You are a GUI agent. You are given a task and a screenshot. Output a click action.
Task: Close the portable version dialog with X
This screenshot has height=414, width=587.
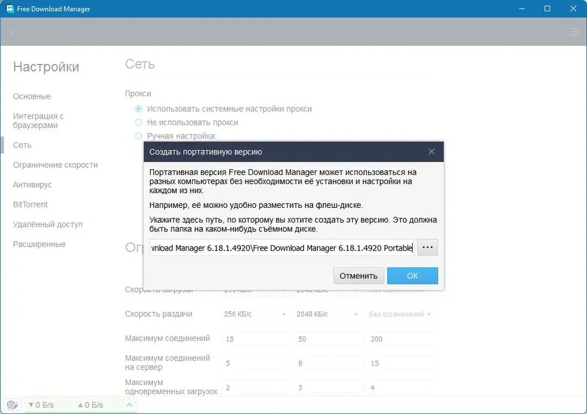click(431, 152)
